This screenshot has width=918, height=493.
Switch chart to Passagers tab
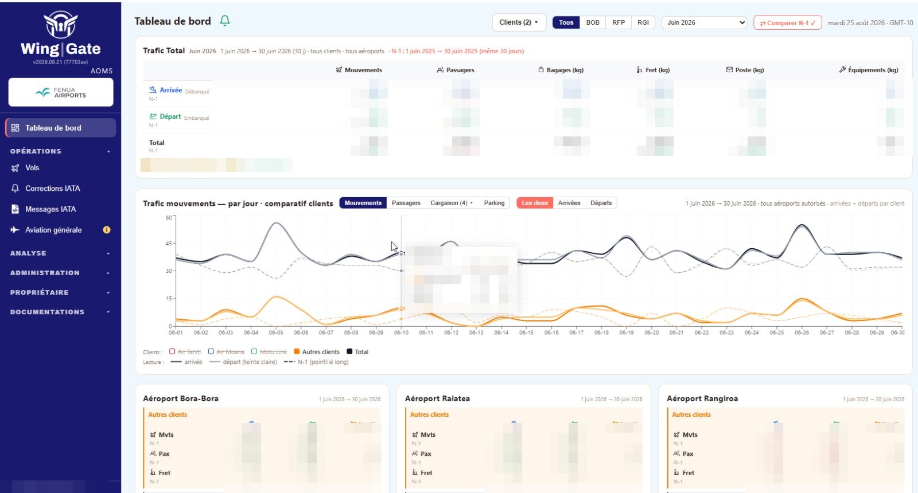(x=406, y=203)
